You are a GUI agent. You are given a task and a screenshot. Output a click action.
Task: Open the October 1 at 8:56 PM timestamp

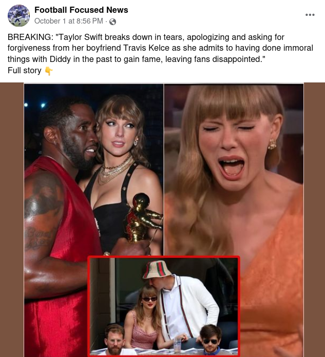coord(69,21)
